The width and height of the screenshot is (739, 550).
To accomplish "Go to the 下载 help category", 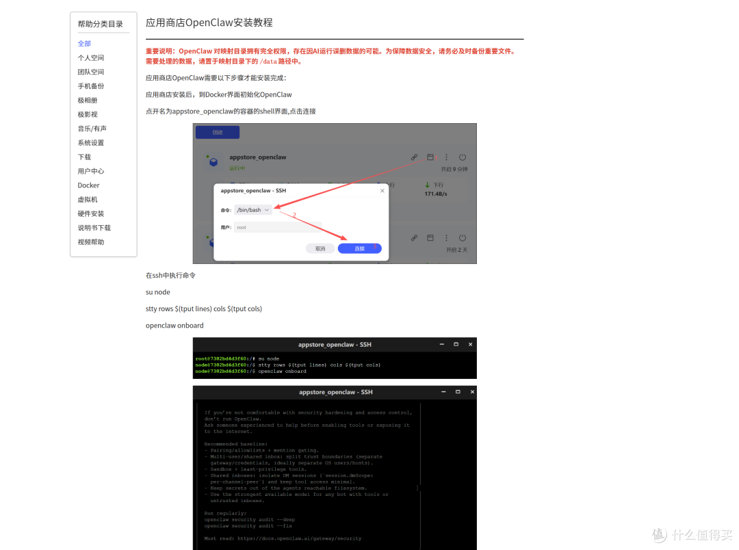I will [84, 157].
